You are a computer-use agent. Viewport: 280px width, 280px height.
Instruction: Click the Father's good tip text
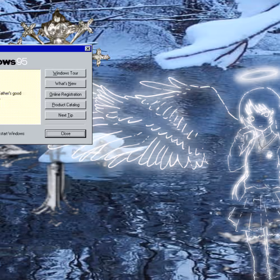11,94
